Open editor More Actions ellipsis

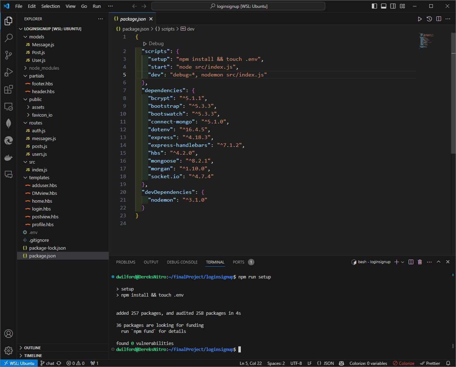click(448, 19)
